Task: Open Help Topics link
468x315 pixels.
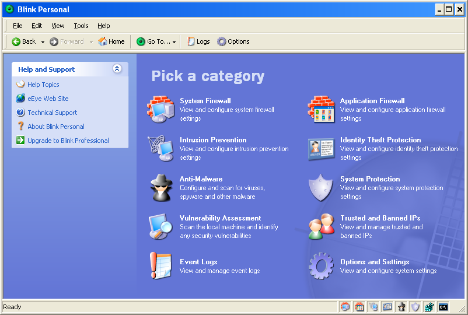Action: coord(43,85)
